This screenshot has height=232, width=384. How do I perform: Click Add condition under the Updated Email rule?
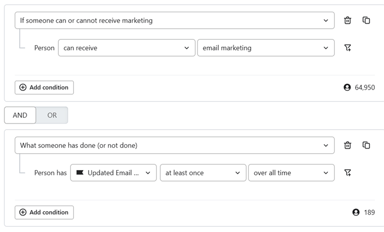(44, 212)
